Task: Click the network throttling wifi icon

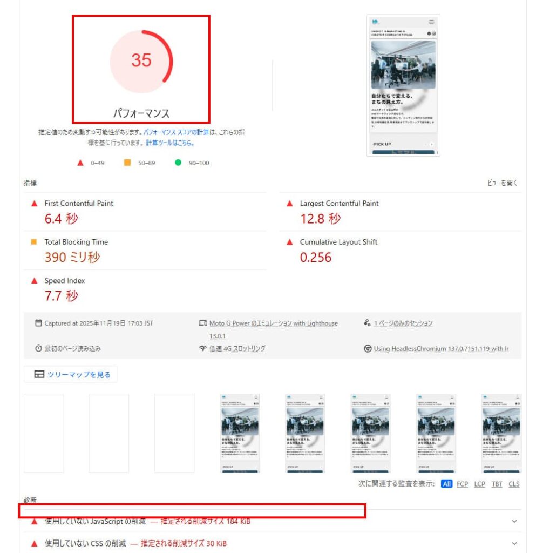Action: pos(203,348)
